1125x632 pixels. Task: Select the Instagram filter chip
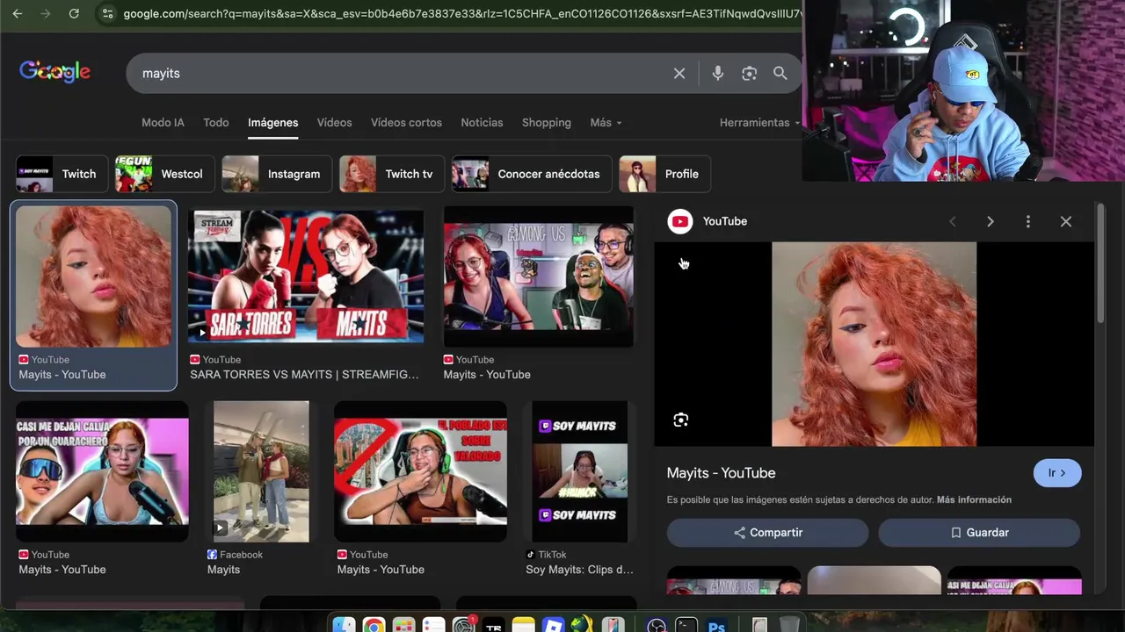tap(277, 174)
